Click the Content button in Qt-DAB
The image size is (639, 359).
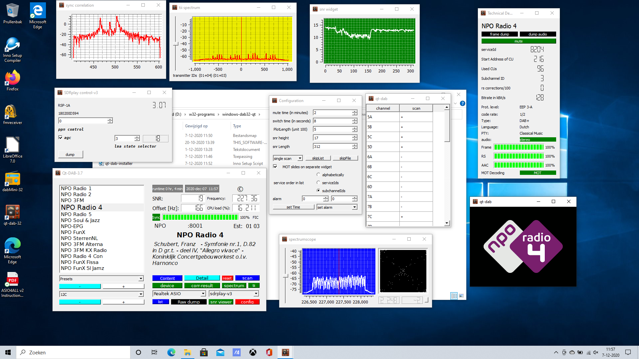point(167,278)
